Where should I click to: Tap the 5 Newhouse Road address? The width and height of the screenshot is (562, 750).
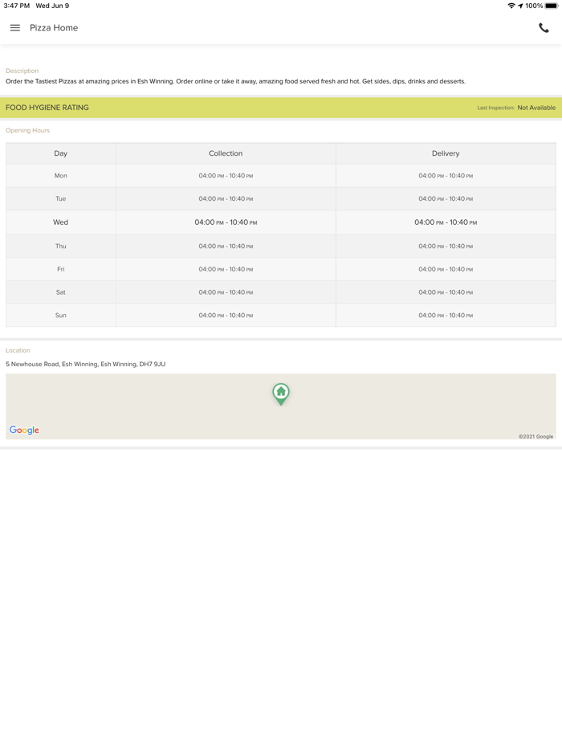[85, 365]
